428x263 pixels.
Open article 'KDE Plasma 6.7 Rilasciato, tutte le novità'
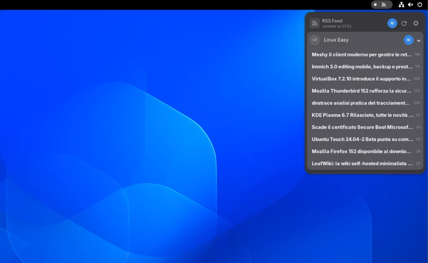tap(365, 115)
